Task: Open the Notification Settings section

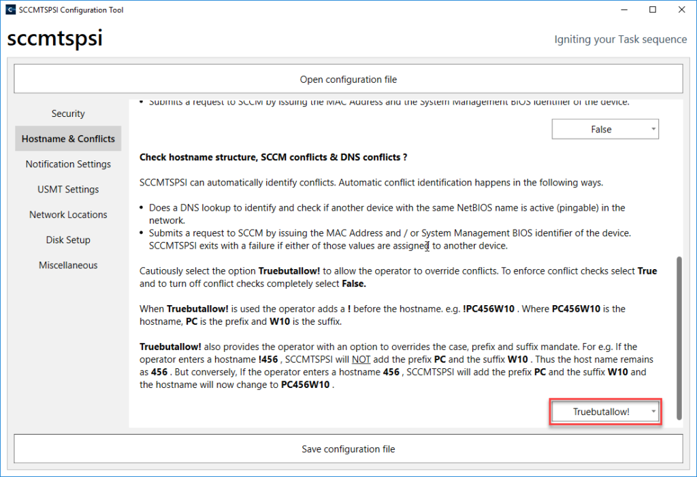Action: [x=68, y=164]
